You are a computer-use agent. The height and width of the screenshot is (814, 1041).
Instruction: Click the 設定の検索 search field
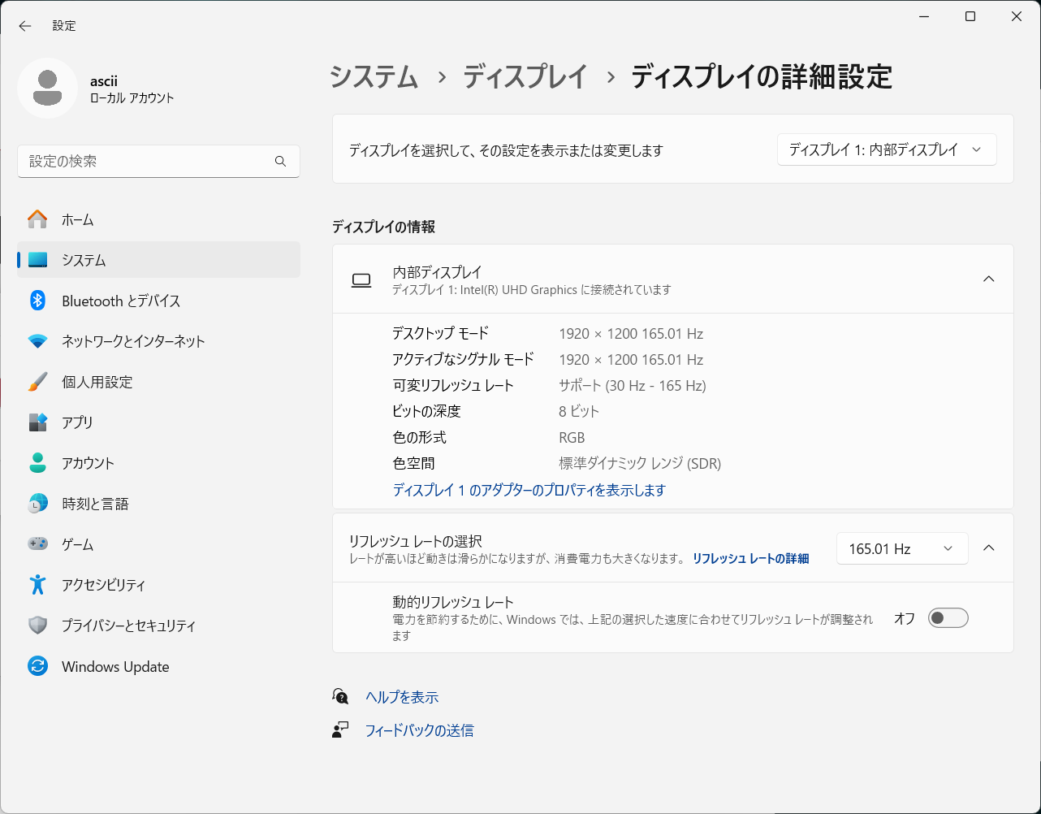tap(146, 162)
